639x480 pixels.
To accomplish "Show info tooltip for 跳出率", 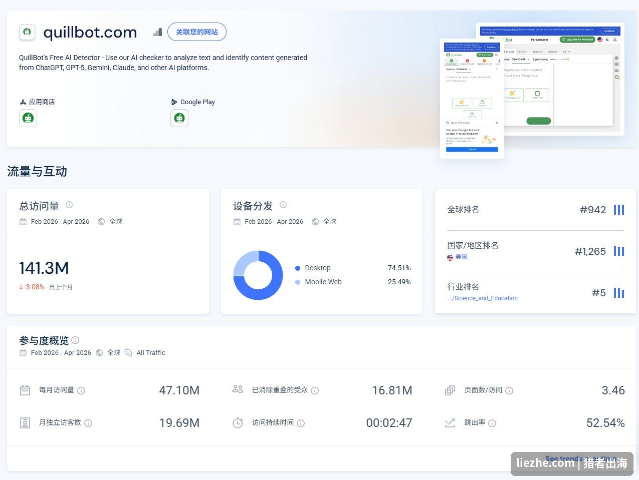I will pos(492,423).
